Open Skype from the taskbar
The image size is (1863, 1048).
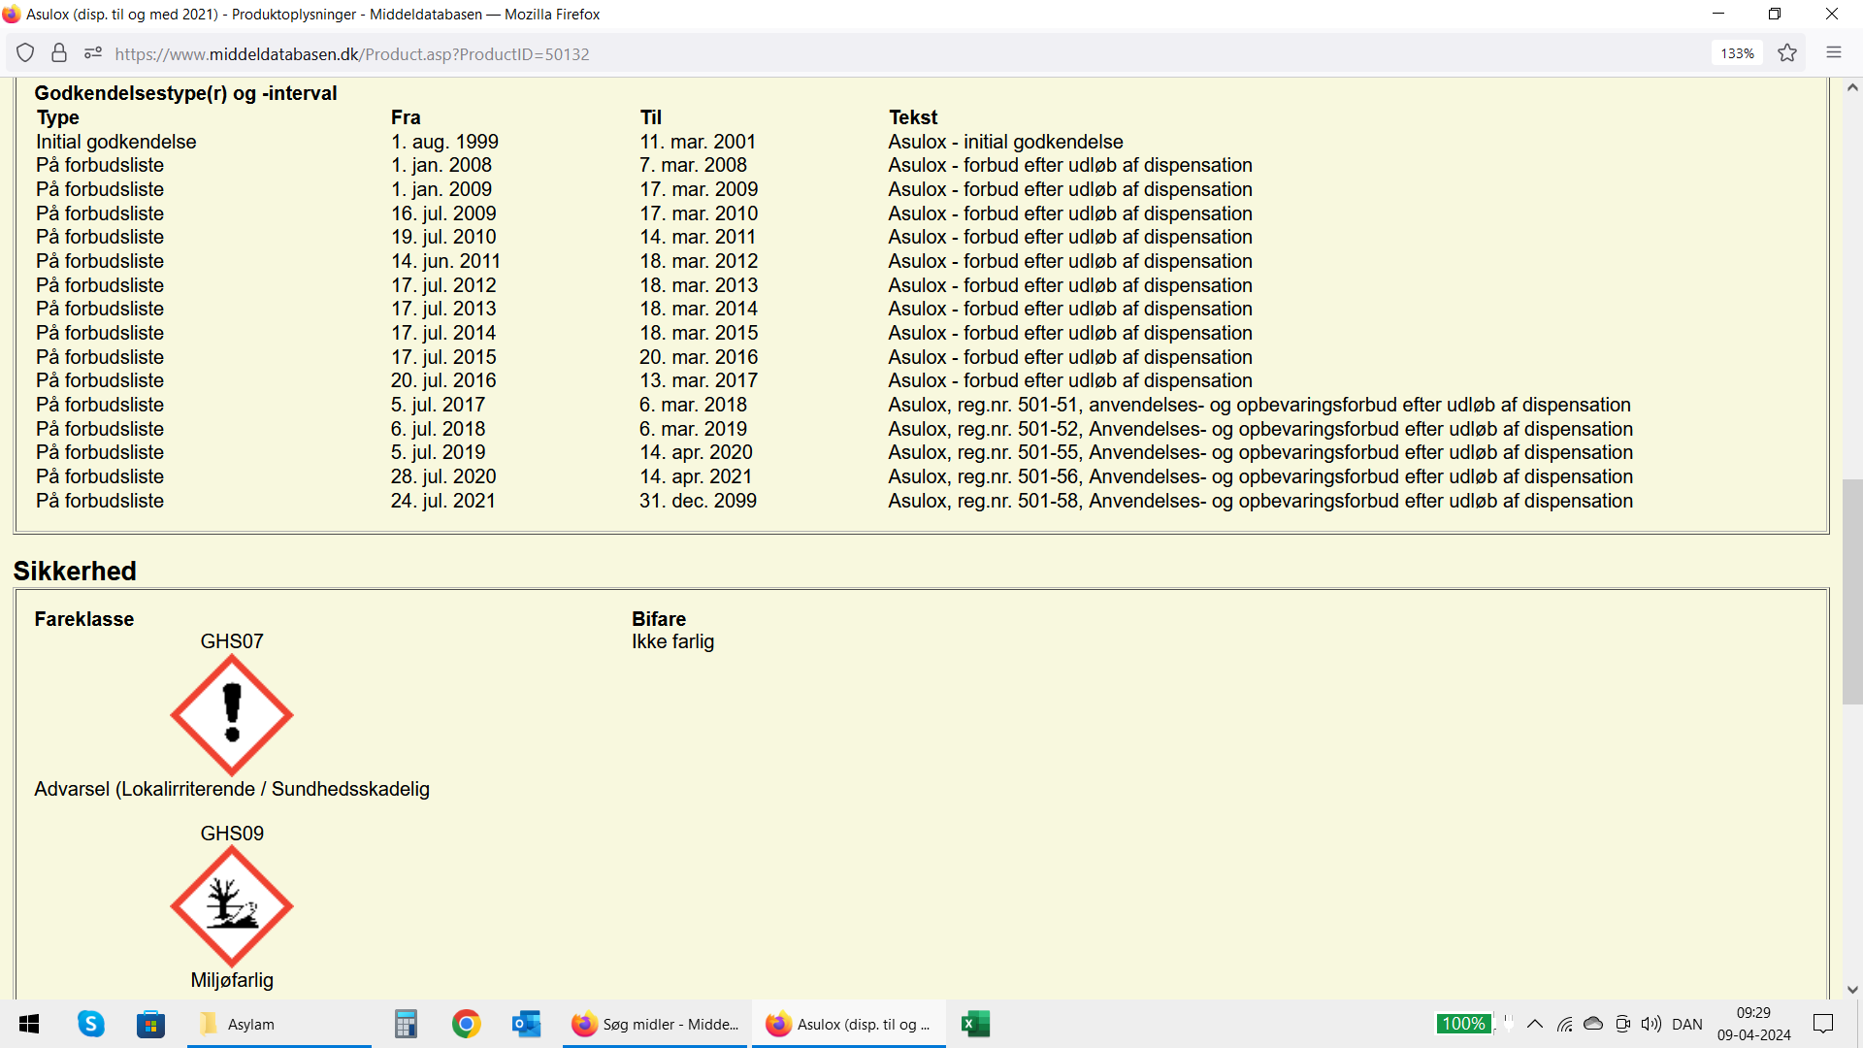[x=91, y=1024]
